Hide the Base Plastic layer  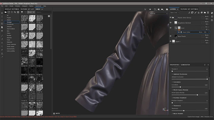171,36
